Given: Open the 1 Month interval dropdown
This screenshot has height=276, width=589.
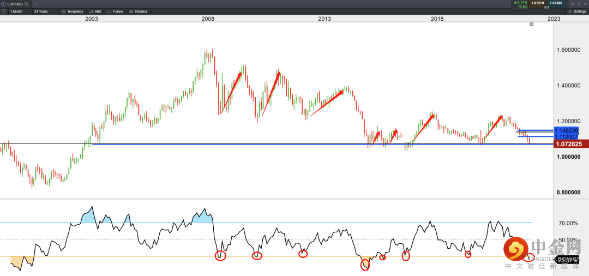Looking at the screenshot, I should pos(16,11).
